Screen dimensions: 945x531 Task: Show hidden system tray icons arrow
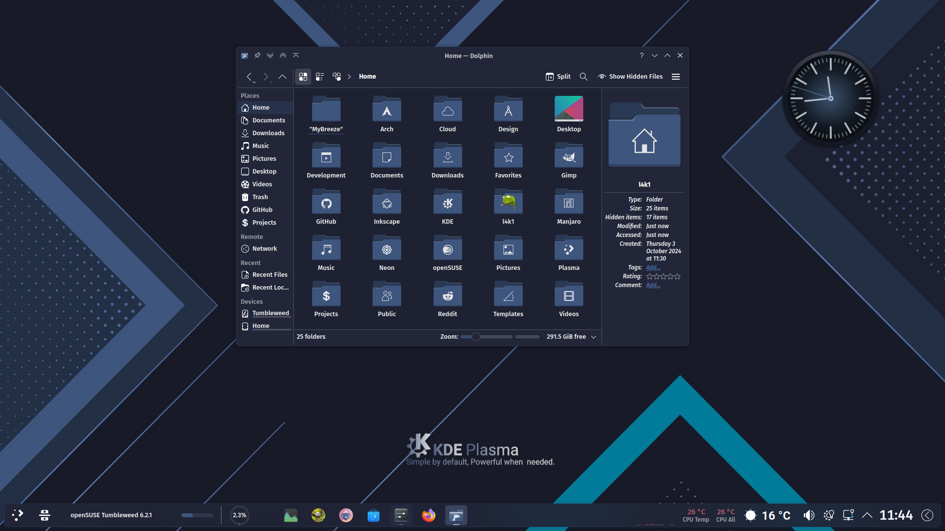pos(867,515)
